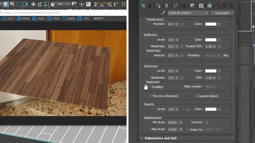This screenshot has width=255, height=143.
Task: Open Translucency color swatch
Action: 211,24
